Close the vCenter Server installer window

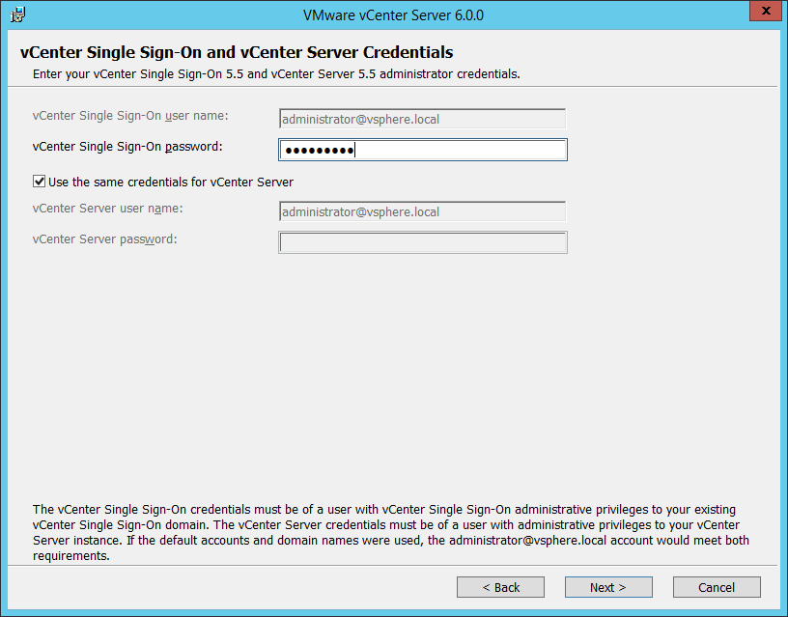tap(766, 11)
